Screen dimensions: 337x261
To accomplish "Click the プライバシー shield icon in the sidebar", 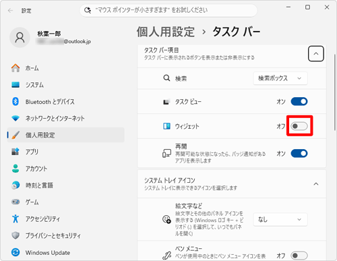I will tap(16, 235).
